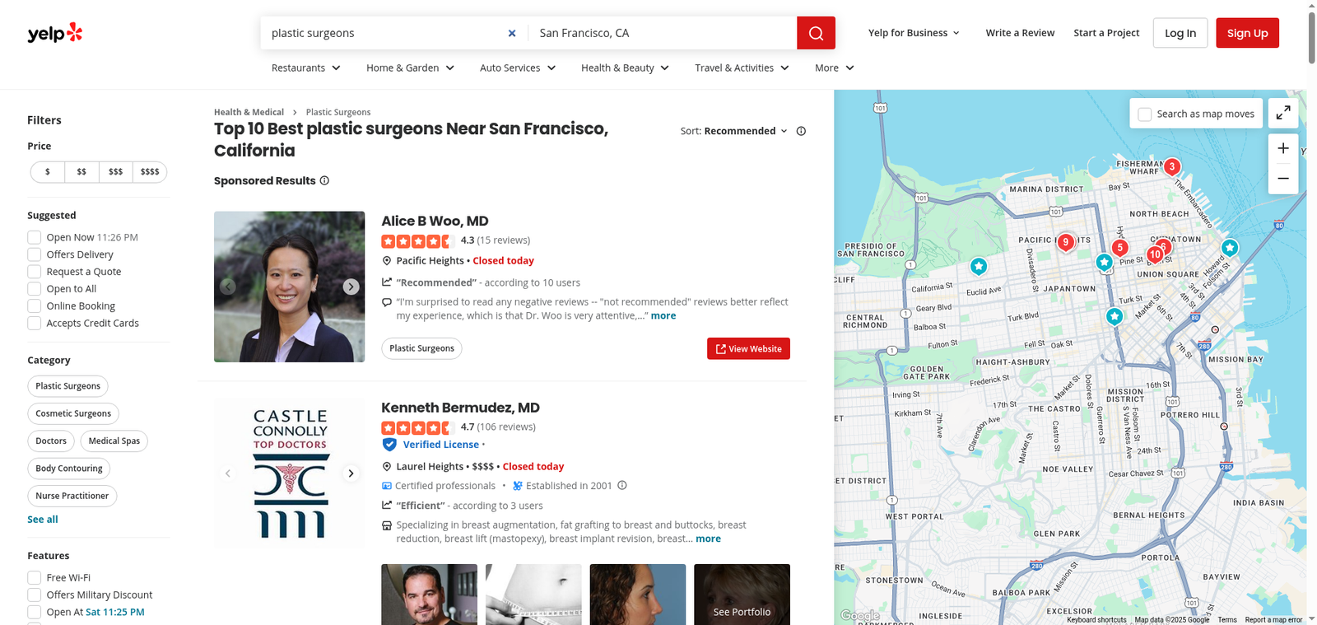The height and width of the screenshot is (625, 1317).
Task: Select Nurse Practitioner category chip
Action: (72, 496)
